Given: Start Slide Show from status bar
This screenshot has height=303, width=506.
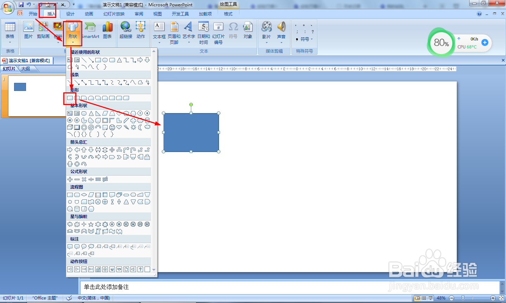Looking at the screenshot, I should point(431,298).
